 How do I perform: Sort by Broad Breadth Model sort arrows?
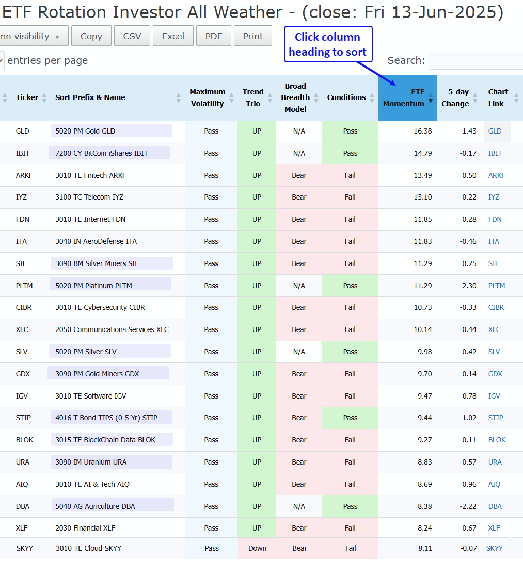click(x=316, y=97)
